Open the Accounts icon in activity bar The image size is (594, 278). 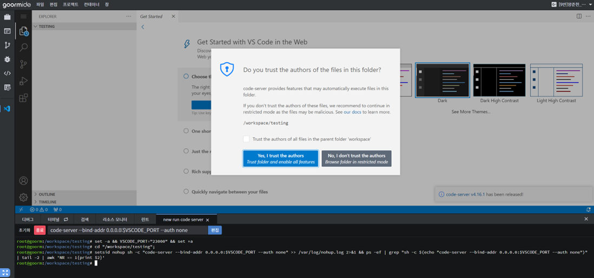point(23,181)
